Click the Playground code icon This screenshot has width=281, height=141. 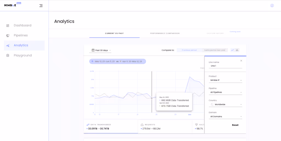[8, 55]
